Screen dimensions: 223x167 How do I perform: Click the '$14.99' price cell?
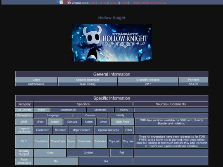point(193,84)
